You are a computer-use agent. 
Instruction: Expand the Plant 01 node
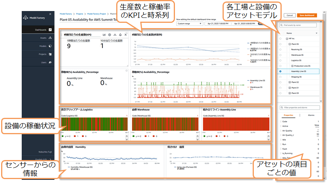click(x=290, y=88)
